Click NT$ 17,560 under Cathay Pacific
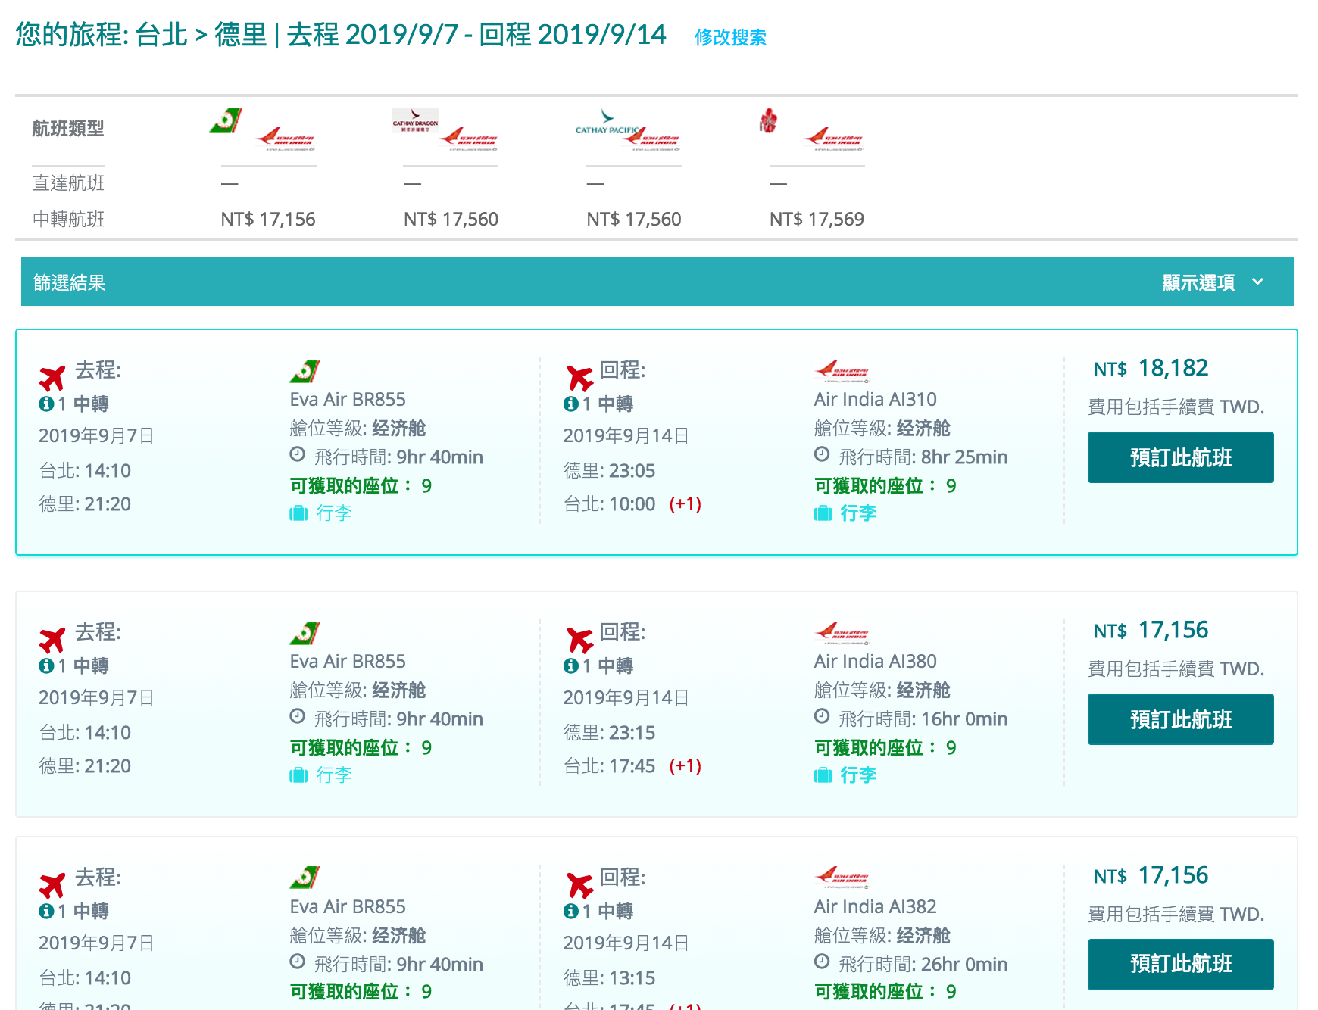Screen dimensions: 1318x1010 click(634, 220)
